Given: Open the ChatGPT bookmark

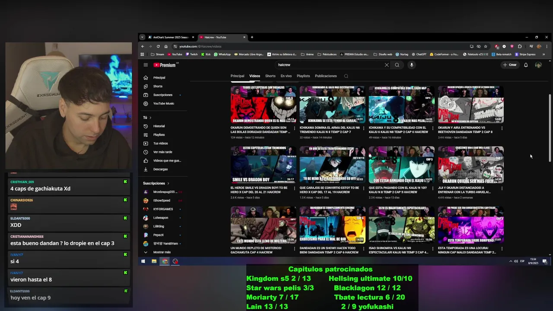Looking at the screenshot, I should 419,54.
